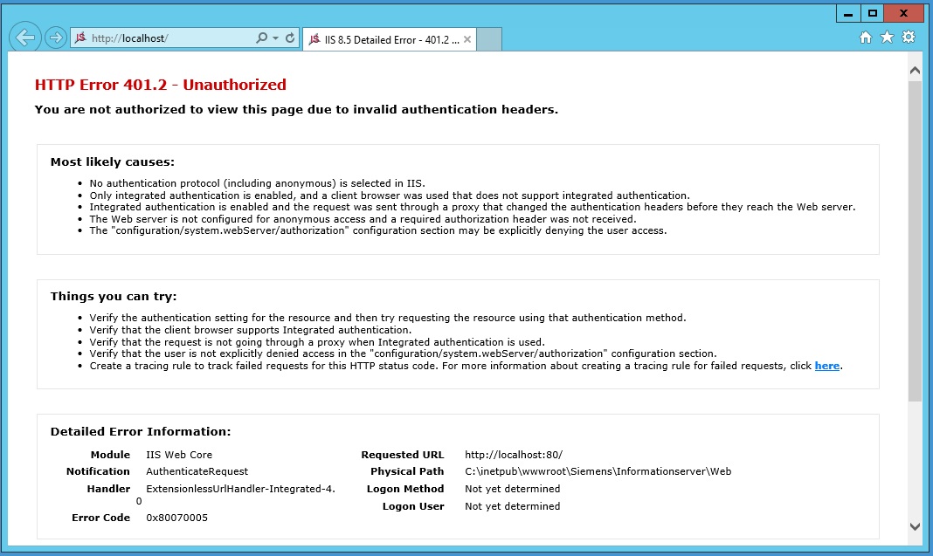The image size is (933, 556).
Task: Maximize the browser window
Action: pos(873,13)
